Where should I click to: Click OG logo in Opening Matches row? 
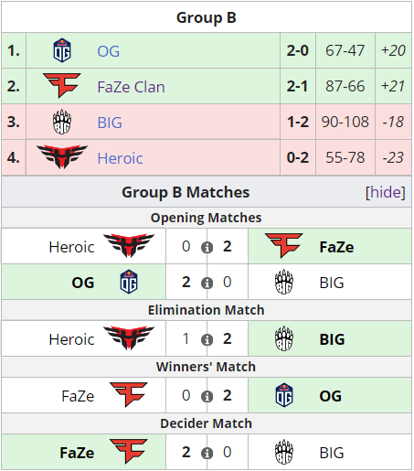pos(129,282)
